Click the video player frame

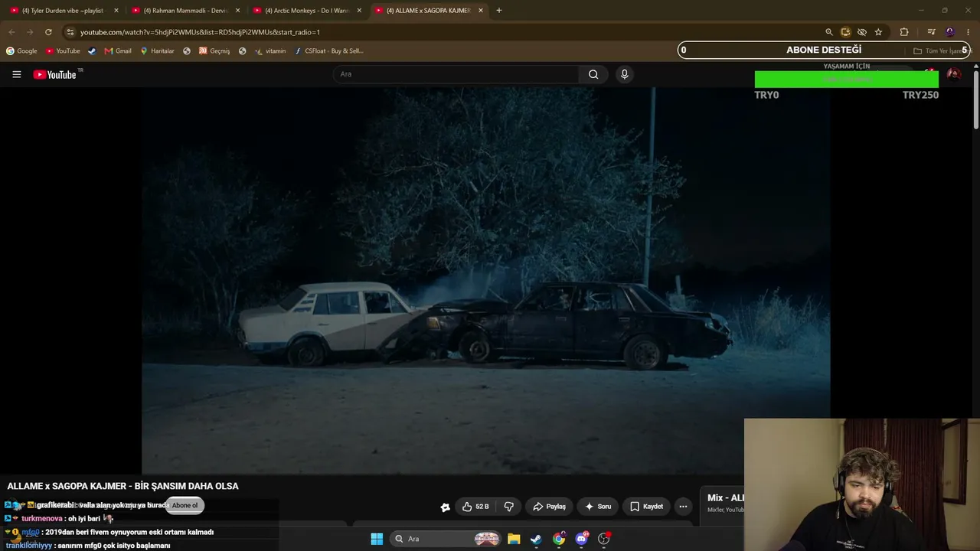point(485,280)
